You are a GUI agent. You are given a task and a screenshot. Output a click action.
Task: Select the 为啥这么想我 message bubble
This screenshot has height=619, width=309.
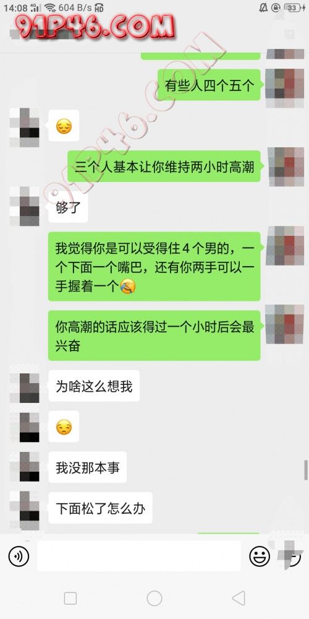pos(94,386)
